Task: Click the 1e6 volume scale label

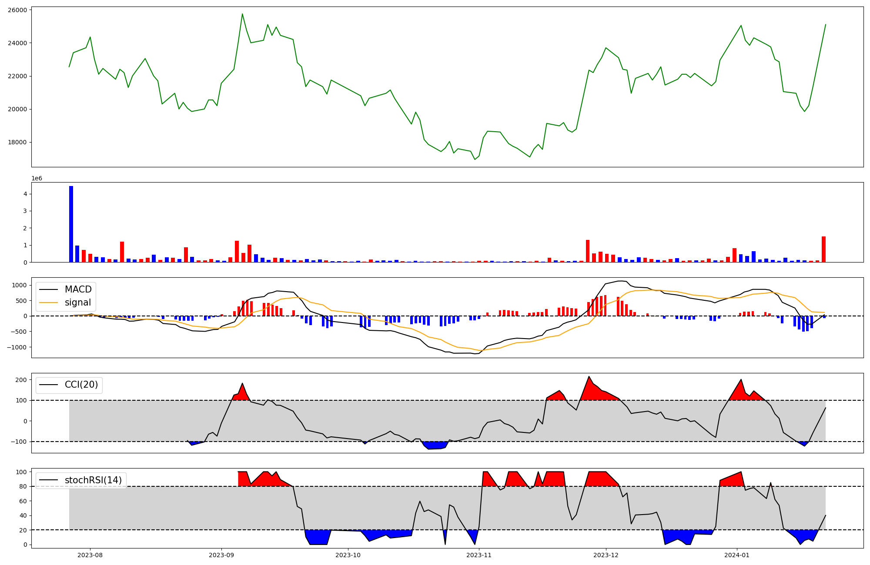Action: pyautogui.click(x=37, y=179)
